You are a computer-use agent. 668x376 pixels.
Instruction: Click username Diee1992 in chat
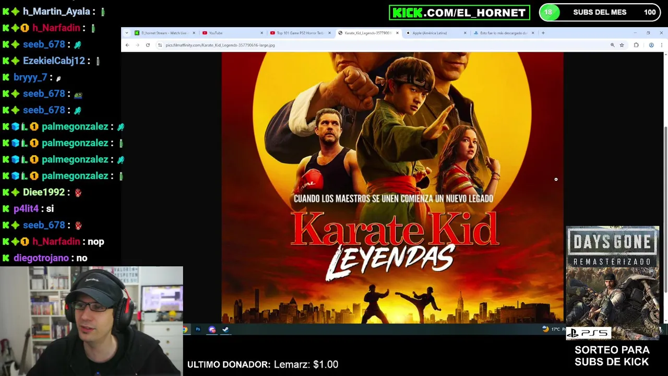(x=44, y=192)
